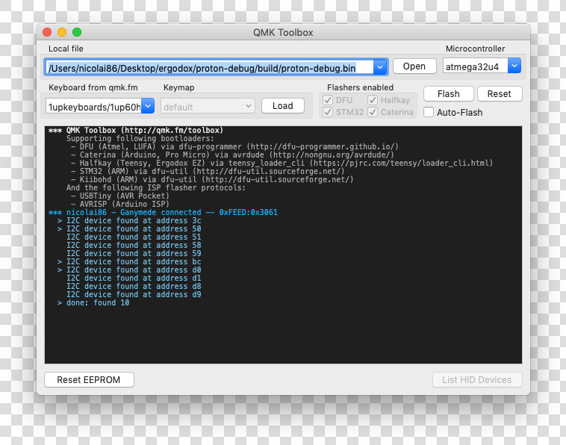
Task: Minimize window with yellow button
Action: tap(62, 32)
